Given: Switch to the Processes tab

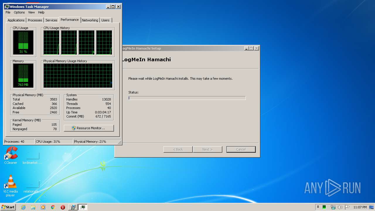Looking at the screenshot, I should (x=35, y=20).
